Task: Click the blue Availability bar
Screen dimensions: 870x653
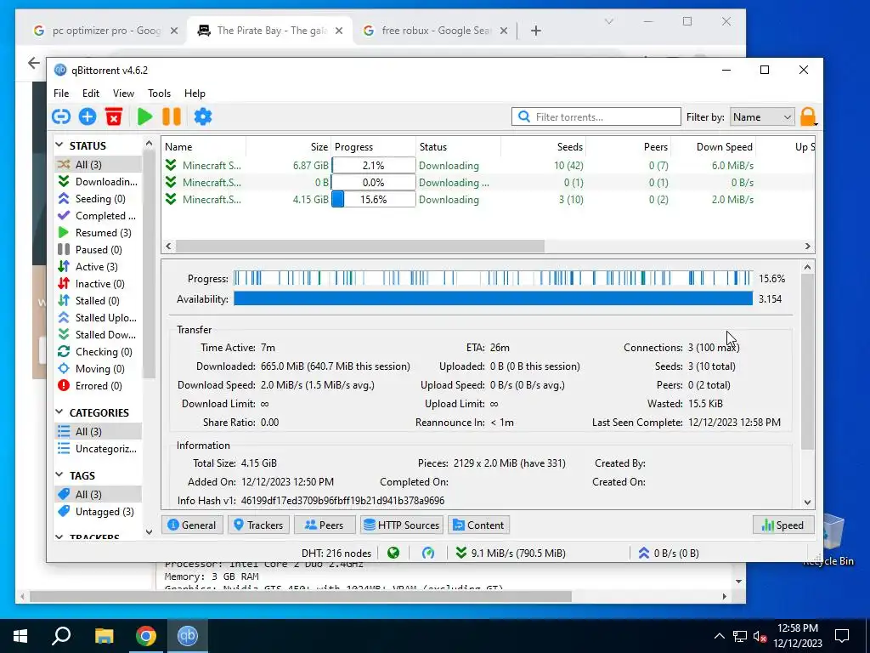Action: tap(493, 298)
